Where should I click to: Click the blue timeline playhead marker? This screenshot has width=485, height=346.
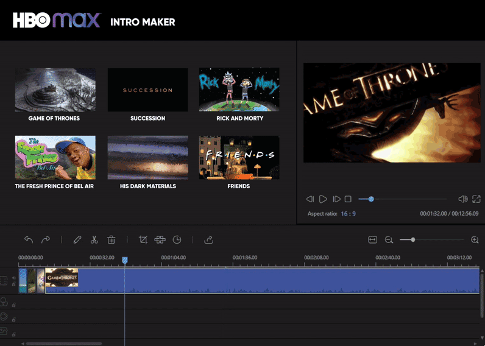tap(125, 260)
